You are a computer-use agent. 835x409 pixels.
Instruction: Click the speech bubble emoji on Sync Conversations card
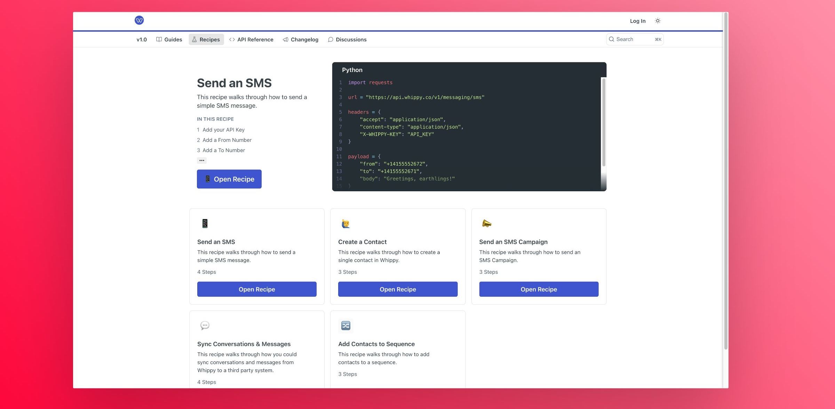(x=205, y=326)
